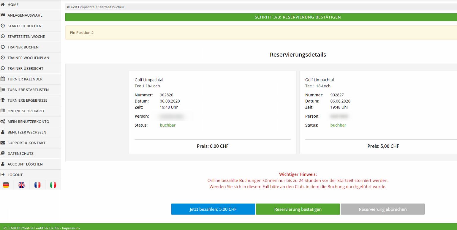
Task: Click the trophy icon for Turniere Ergebnisse
Action: pyautogui.click(x=3, y=100)
